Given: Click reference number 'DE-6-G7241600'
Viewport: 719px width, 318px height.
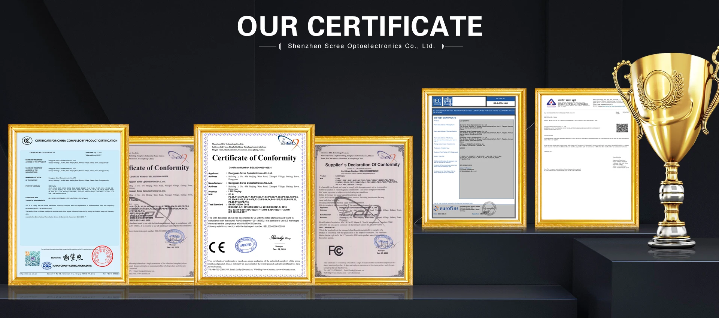Looking at the screenshot, I should (x=501, y=103).
